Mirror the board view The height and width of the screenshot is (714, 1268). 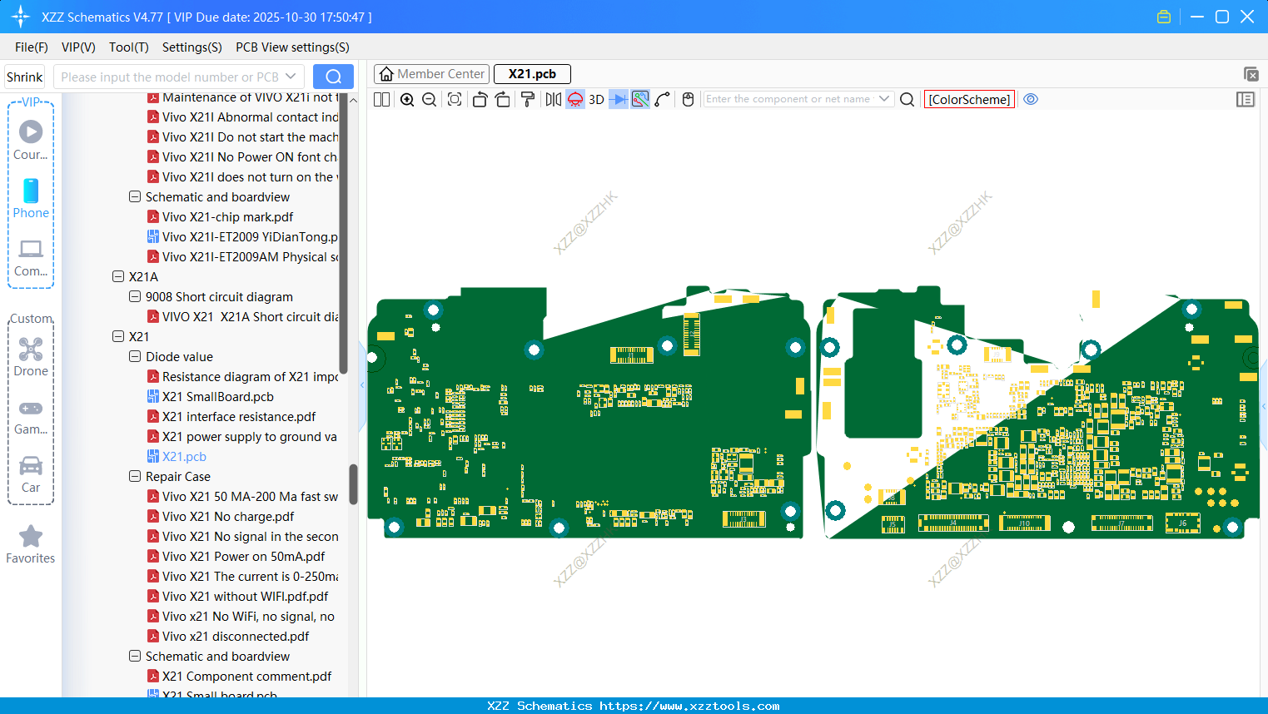click(554, 100)
